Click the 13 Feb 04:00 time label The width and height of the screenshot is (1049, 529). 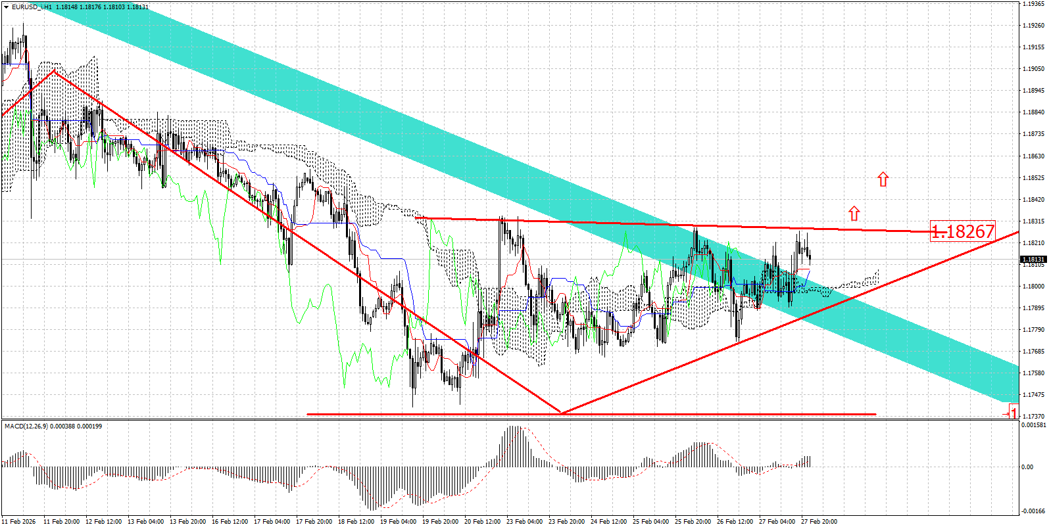[146, 522]
